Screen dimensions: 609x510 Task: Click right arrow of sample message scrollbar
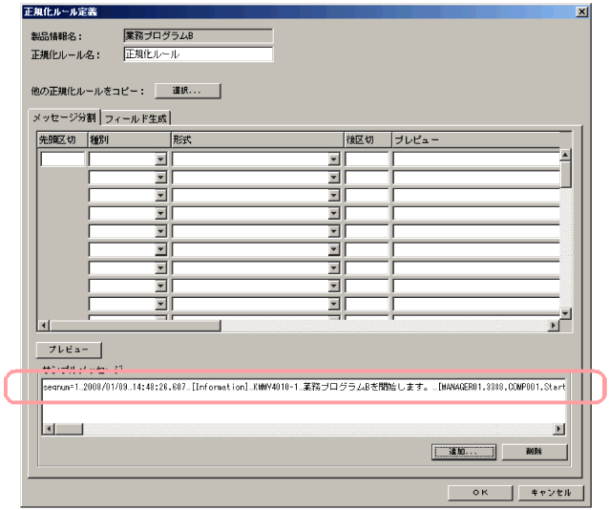coord(564,428)
